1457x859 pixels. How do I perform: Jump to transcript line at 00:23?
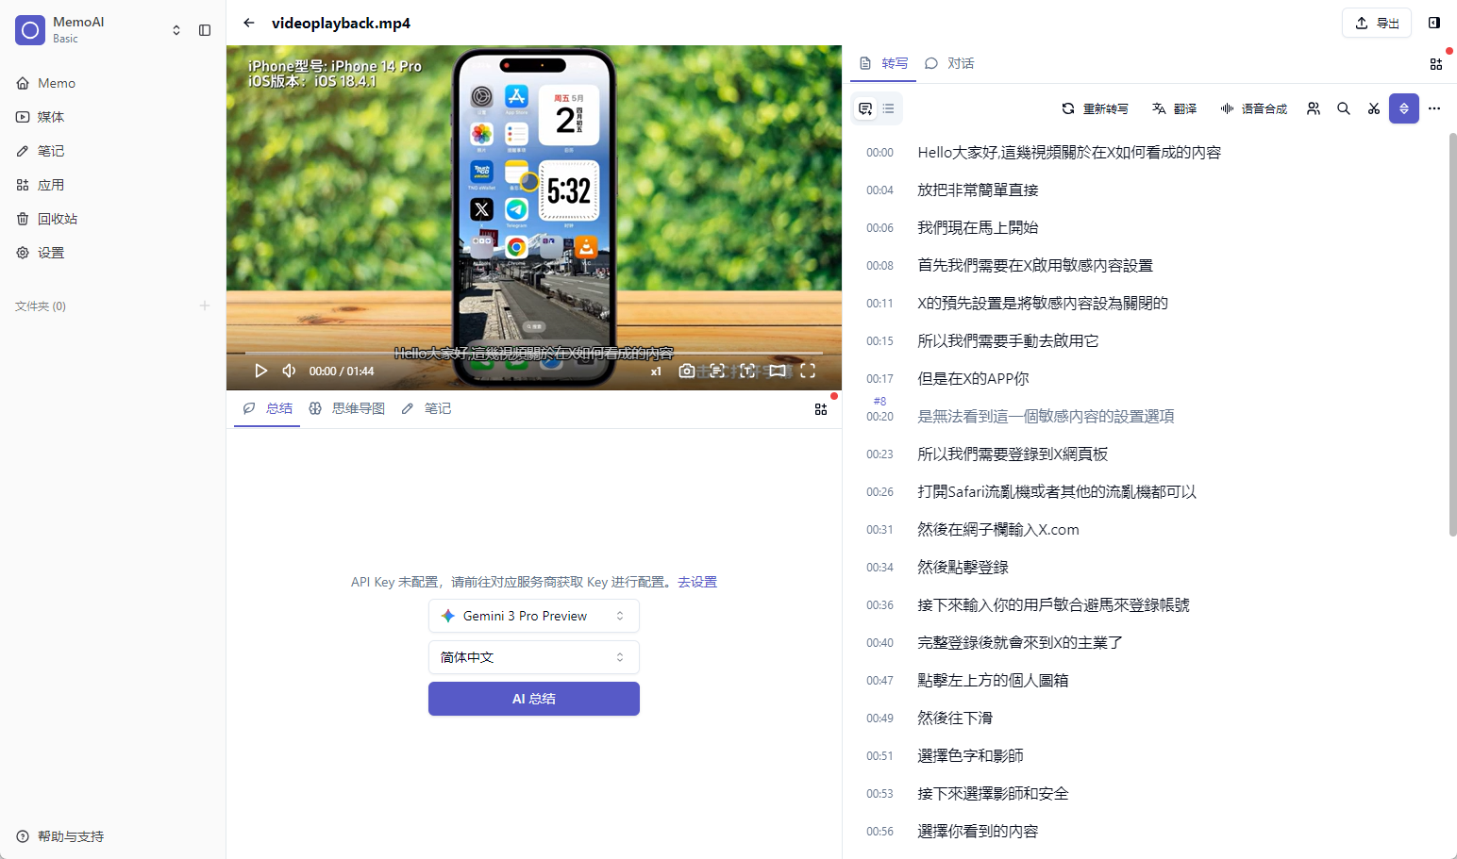click(1013, 454)
